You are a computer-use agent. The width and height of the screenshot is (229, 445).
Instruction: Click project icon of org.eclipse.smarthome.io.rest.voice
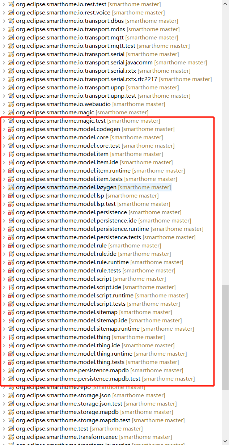tap(11, 13)
